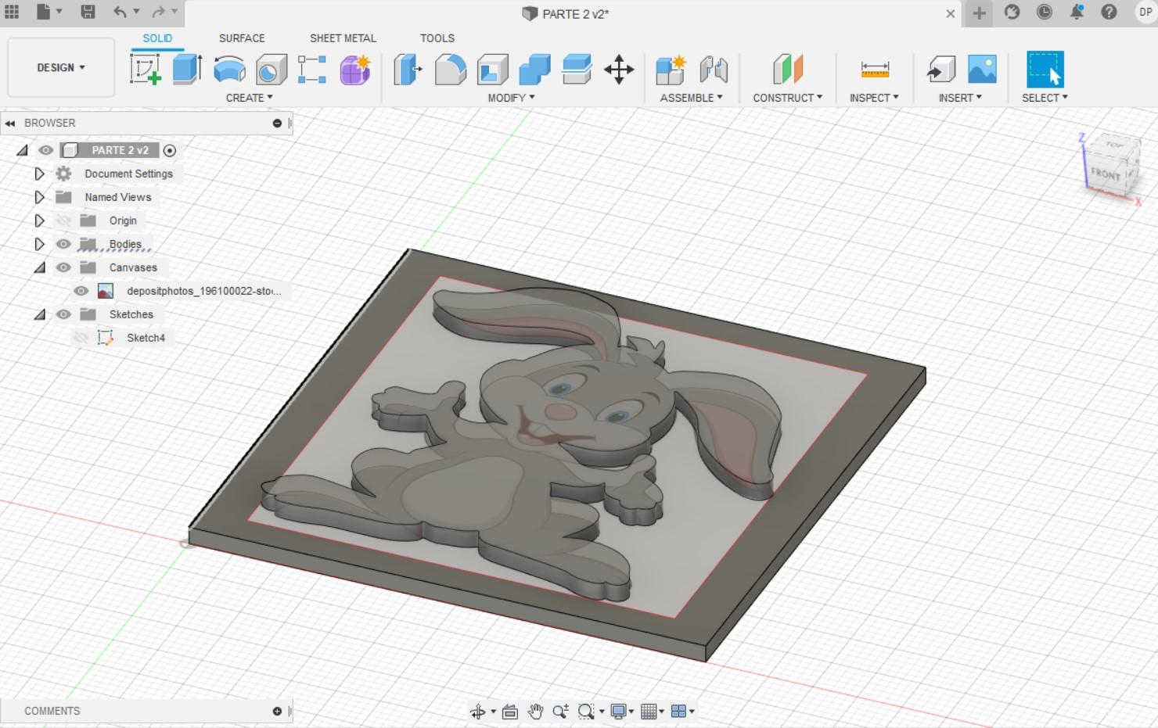Image resolution: width=1158 pixels, height=728 pixels.
Task: Click the Look At icon in navigation bar
Action: (510, 711)
